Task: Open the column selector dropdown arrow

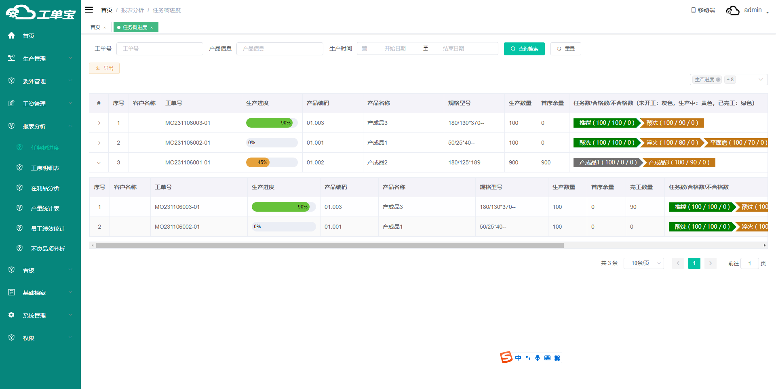Action: (x=761, y=80)
